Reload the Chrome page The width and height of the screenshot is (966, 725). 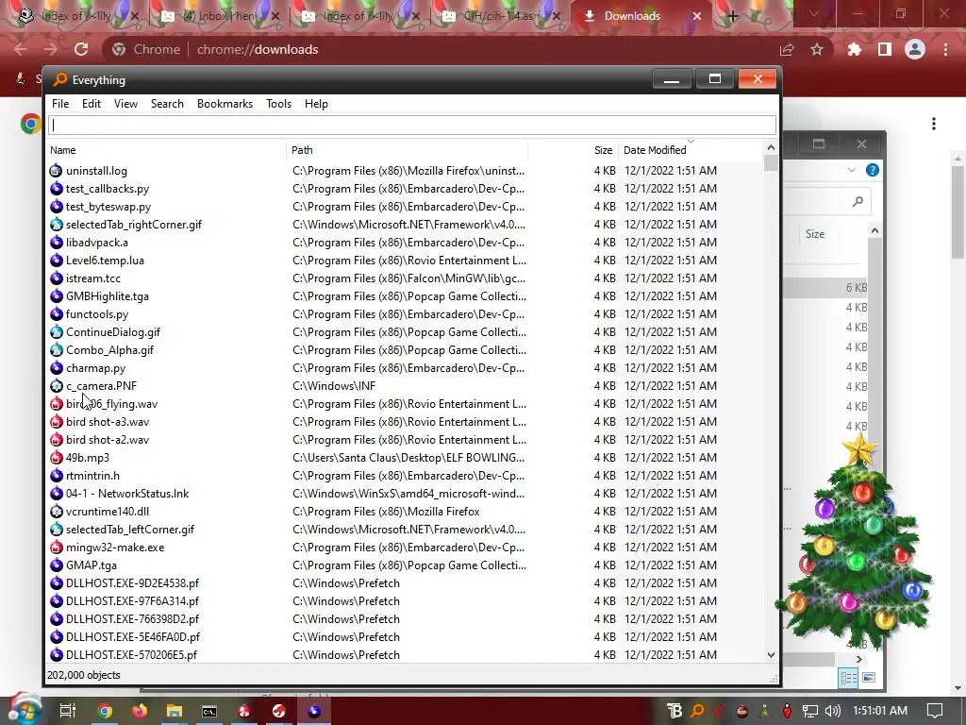coord(81,49)
